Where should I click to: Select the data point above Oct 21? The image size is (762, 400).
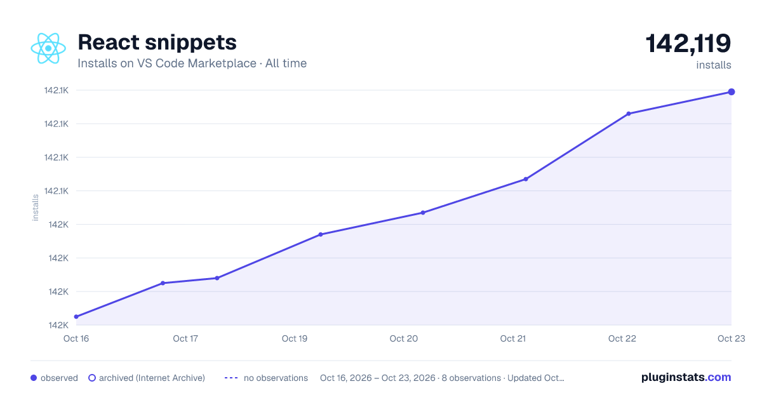point(526,179)
